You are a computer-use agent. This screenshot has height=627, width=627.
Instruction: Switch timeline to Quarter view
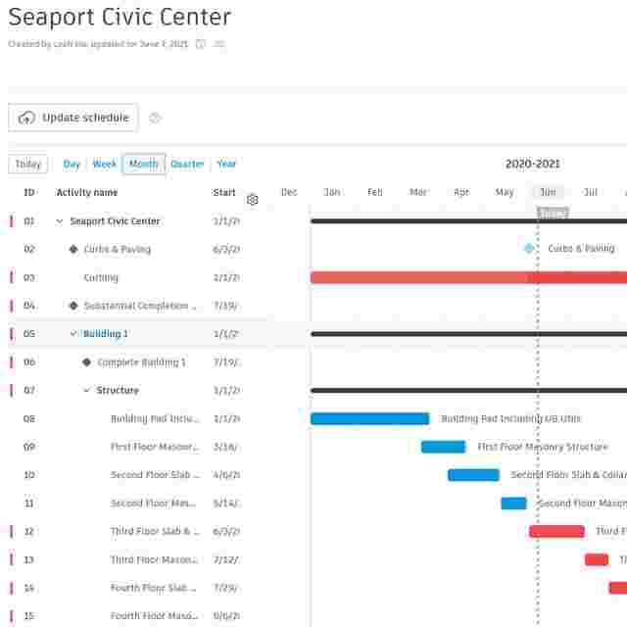[x=187, y=165]
